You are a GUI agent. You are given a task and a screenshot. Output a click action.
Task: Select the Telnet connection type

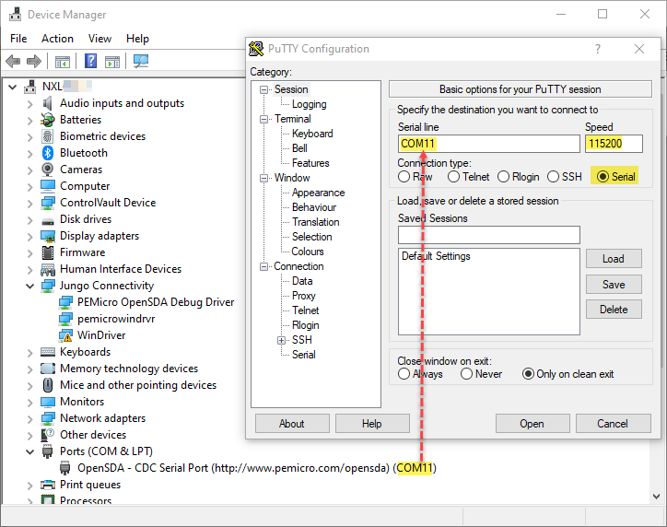tap(468, 177)
